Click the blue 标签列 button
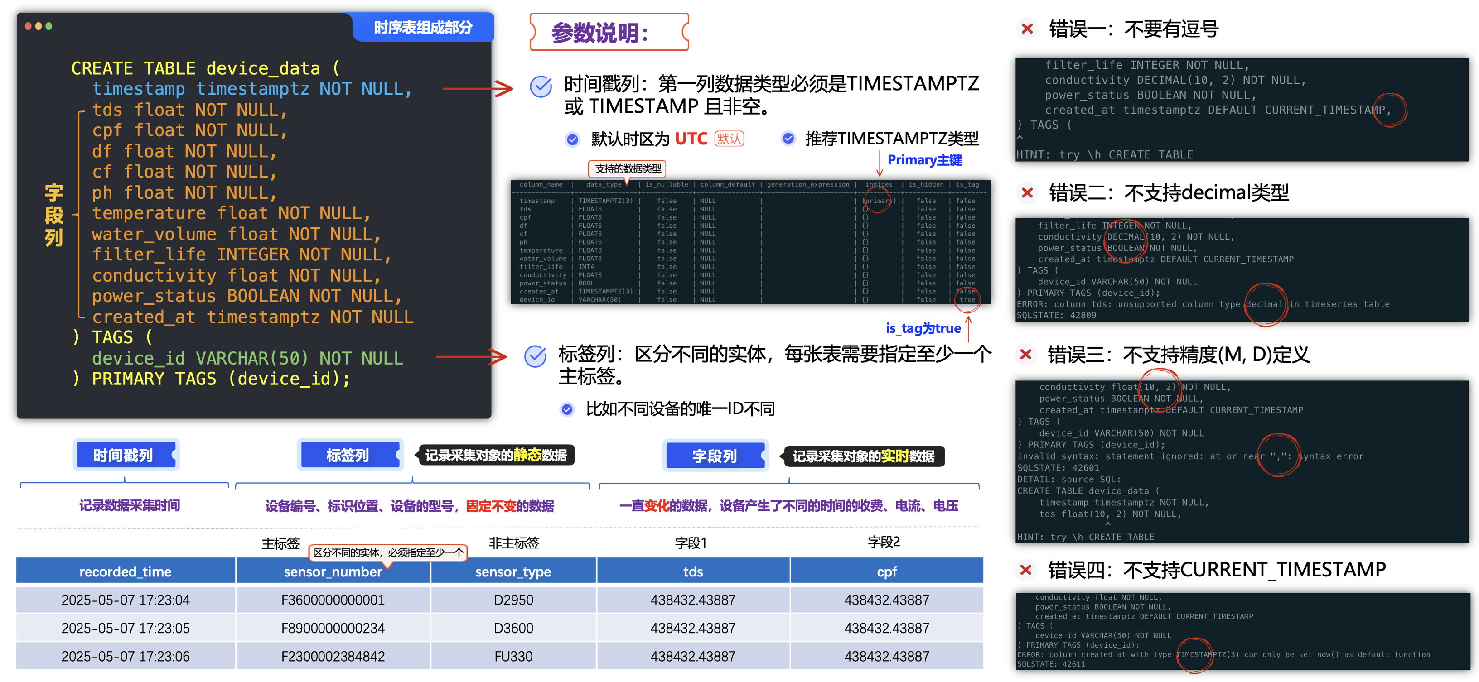 [348, 456]
